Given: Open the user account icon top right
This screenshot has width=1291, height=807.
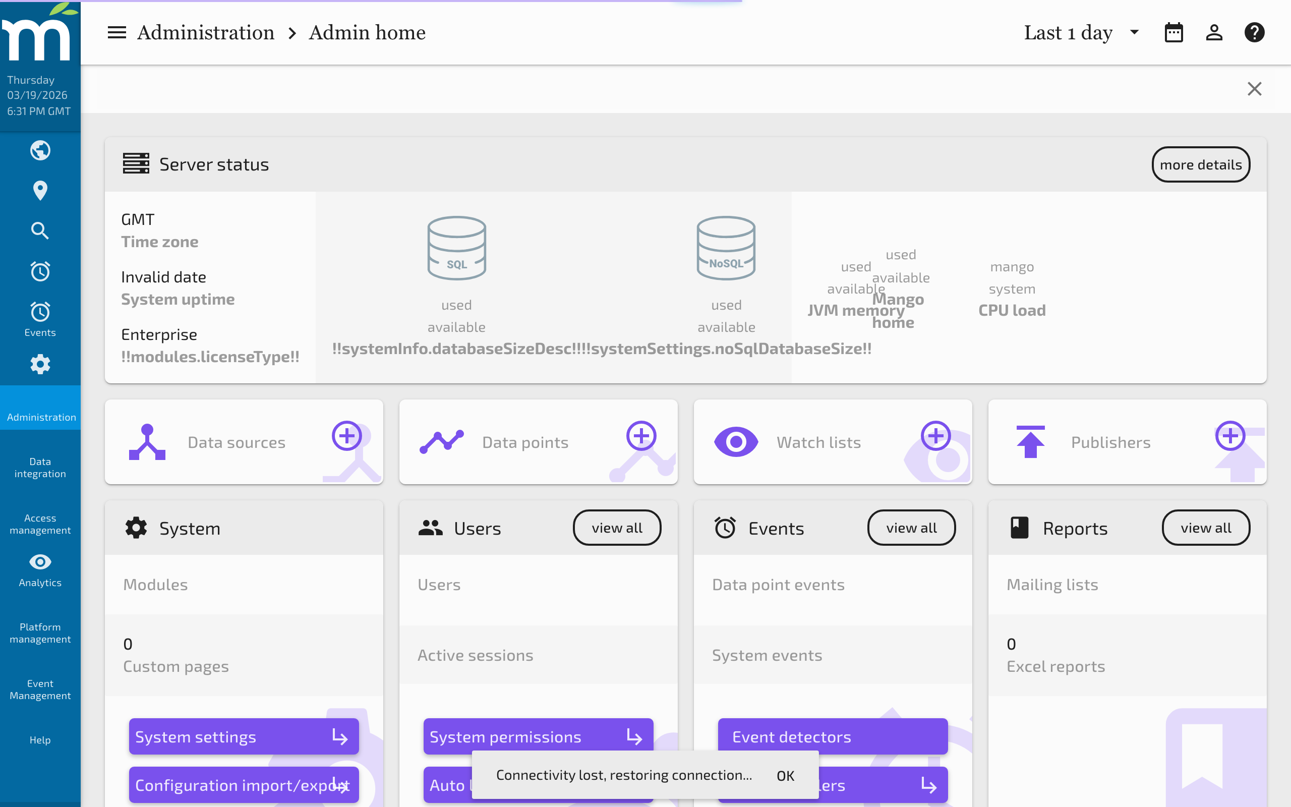Looking at the screenshot, I should click(1214, 32).
